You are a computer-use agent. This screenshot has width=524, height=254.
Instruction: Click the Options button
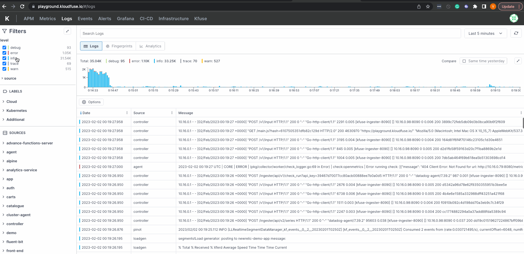[91, 102]
